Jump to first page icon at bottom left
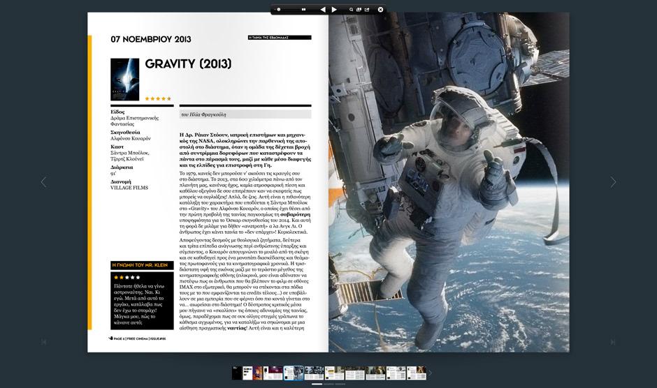Viewport: 657px width, 388px height. [x=43, y=342]
